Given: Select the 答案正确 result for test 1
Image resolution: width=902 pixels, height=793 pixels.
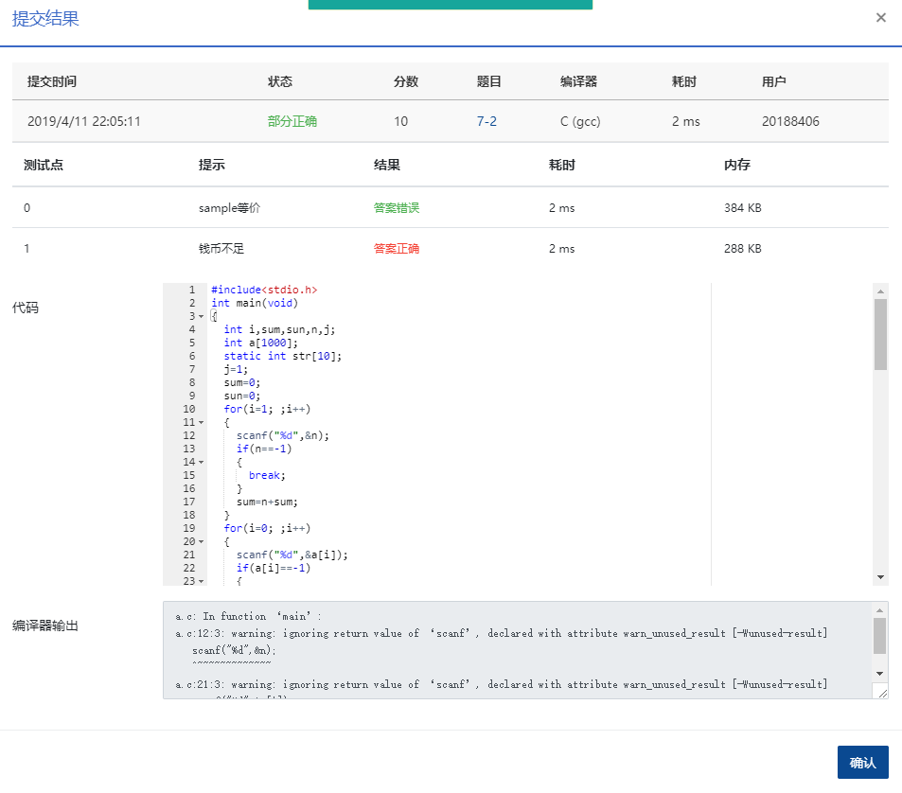Looking at the screenshot, I should [x=397, y=249].
